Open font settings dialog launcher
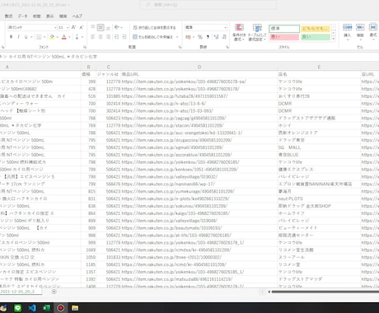The height and width of the screenshot is (313, 379). pyautogui.click(x=85, y=47)
